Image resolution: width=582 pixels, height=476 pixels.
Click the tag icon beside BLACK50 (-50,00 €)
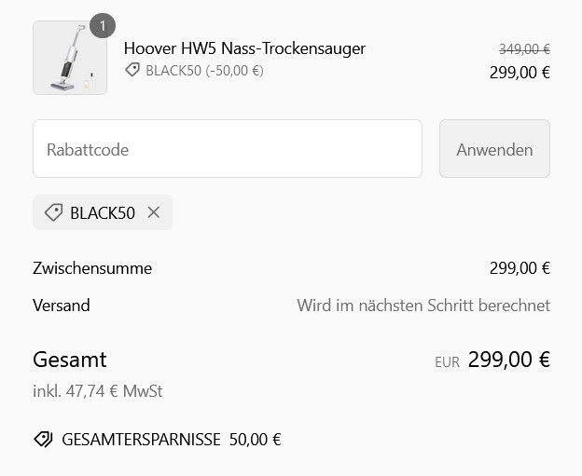coord(132,70)
